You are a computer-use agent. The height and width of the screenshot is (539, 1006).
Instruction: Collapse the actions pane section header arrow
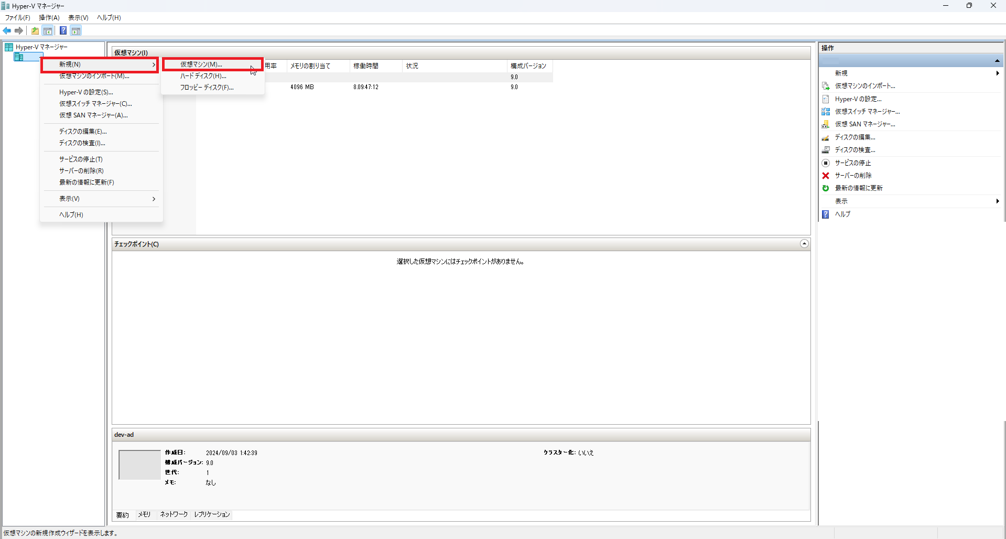point(997,61)
